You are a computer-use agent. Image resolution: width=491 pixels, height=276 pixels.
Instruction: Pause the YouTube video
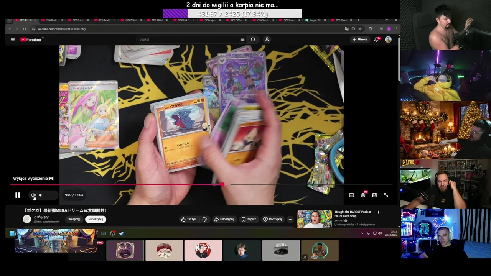(x=17, y=195)
